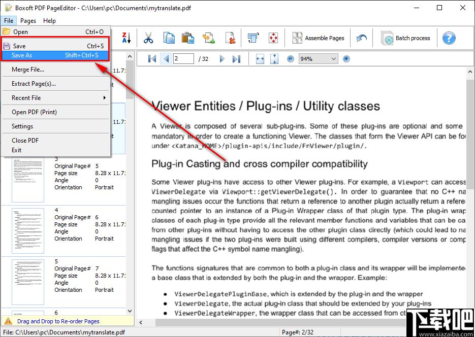Open Settings from the File menu
The width and height of the screenshot is (475, 337).
pyautogui.click(x=55, y=126)
